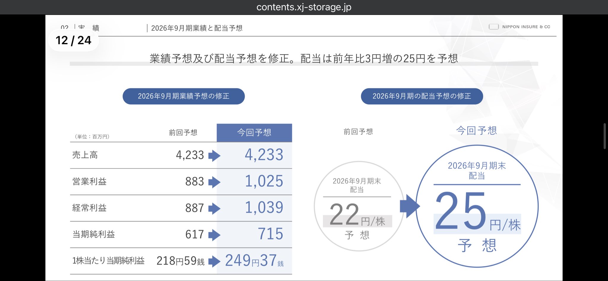Tap the contents.xj-storage.jp address bar
Image resolution: width=608 pixels, height=281 pixels.
click(304, 7)
